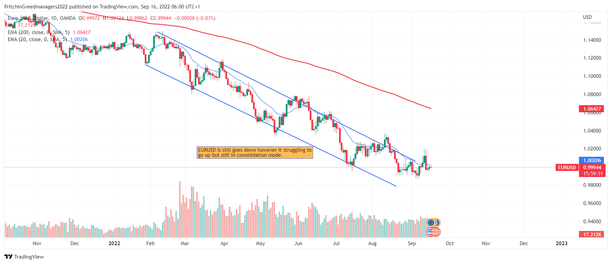Click the 1.08000 price axis value
612x264 pixels.
pyautogui.click(x=592, y=94)
